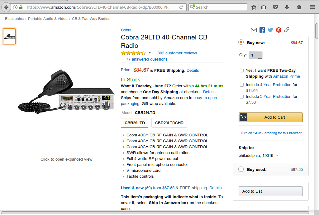Pin the product on Pinterest
This screenshot has height=215, width=319.
pyautogui.click(x=279, y=30)
